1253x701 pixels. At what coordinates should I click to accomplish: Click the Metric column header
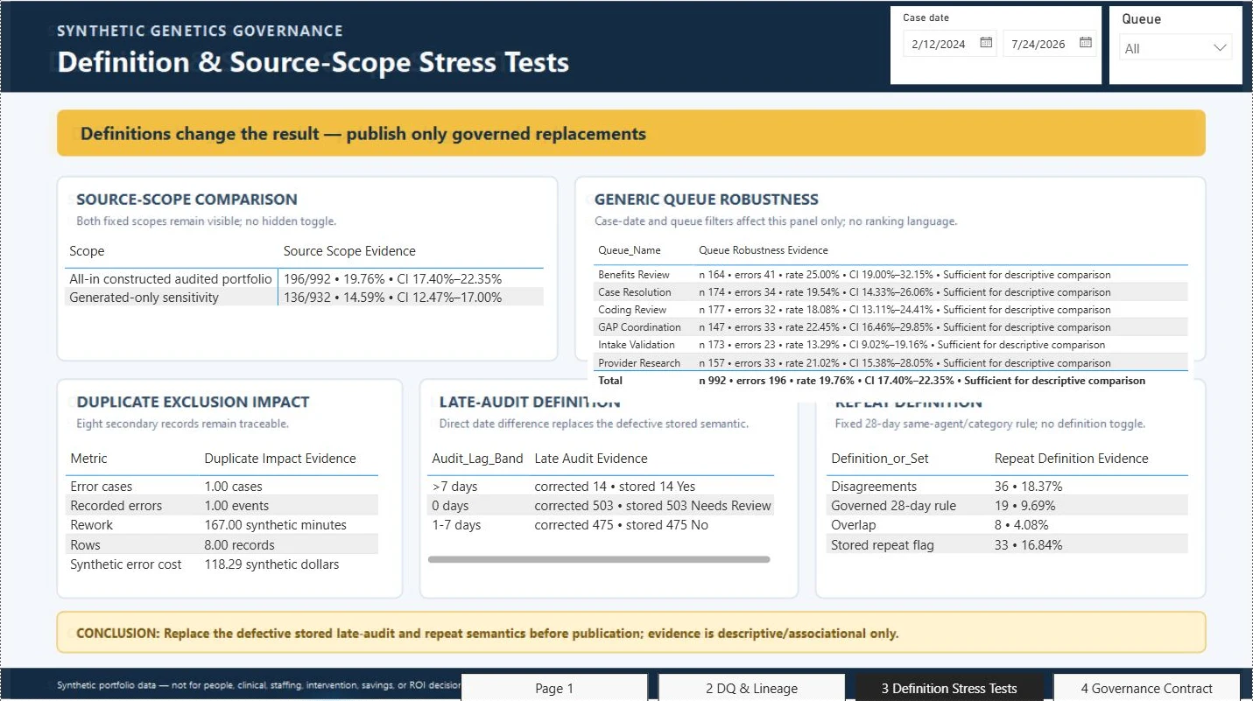coord(88,459)
